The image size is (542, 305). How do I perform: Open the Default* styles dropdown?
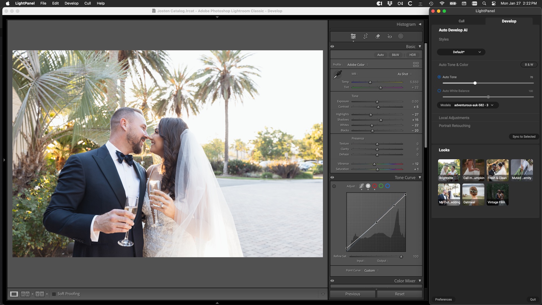click(461, 52)
